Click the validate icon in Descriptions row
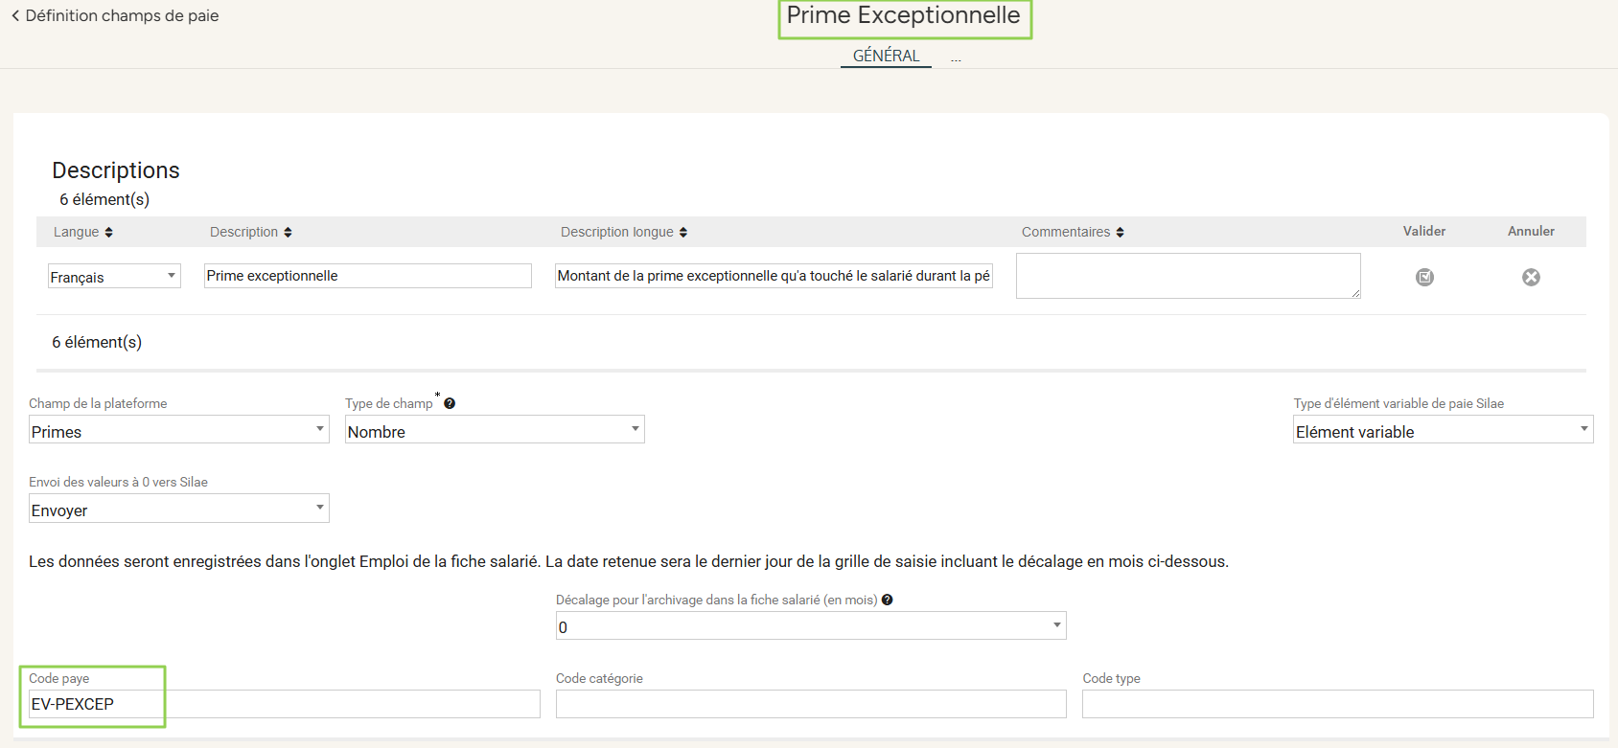Image resolution: width=1618 pixels, height=748 pixels. click(1424, 277)
